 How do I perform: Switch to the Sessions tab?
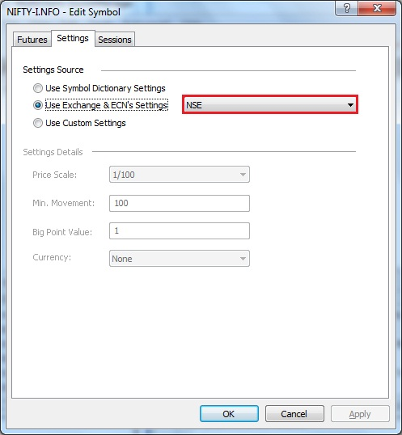click(115, 40)
